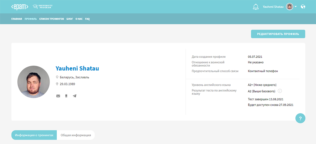The height and width of the screenshot is (144, 316).
Task: Open СПИСОК ТРЕНИНГОВ menu item
Action: 52,19
